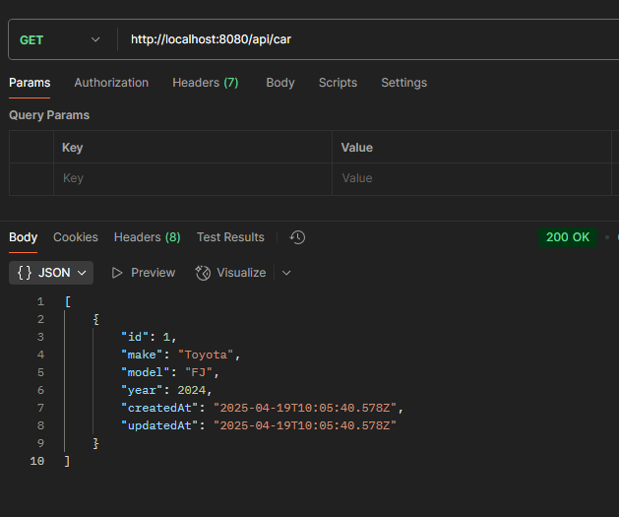Switch to the Params tab
619x517 pixels.
(30, 83)
